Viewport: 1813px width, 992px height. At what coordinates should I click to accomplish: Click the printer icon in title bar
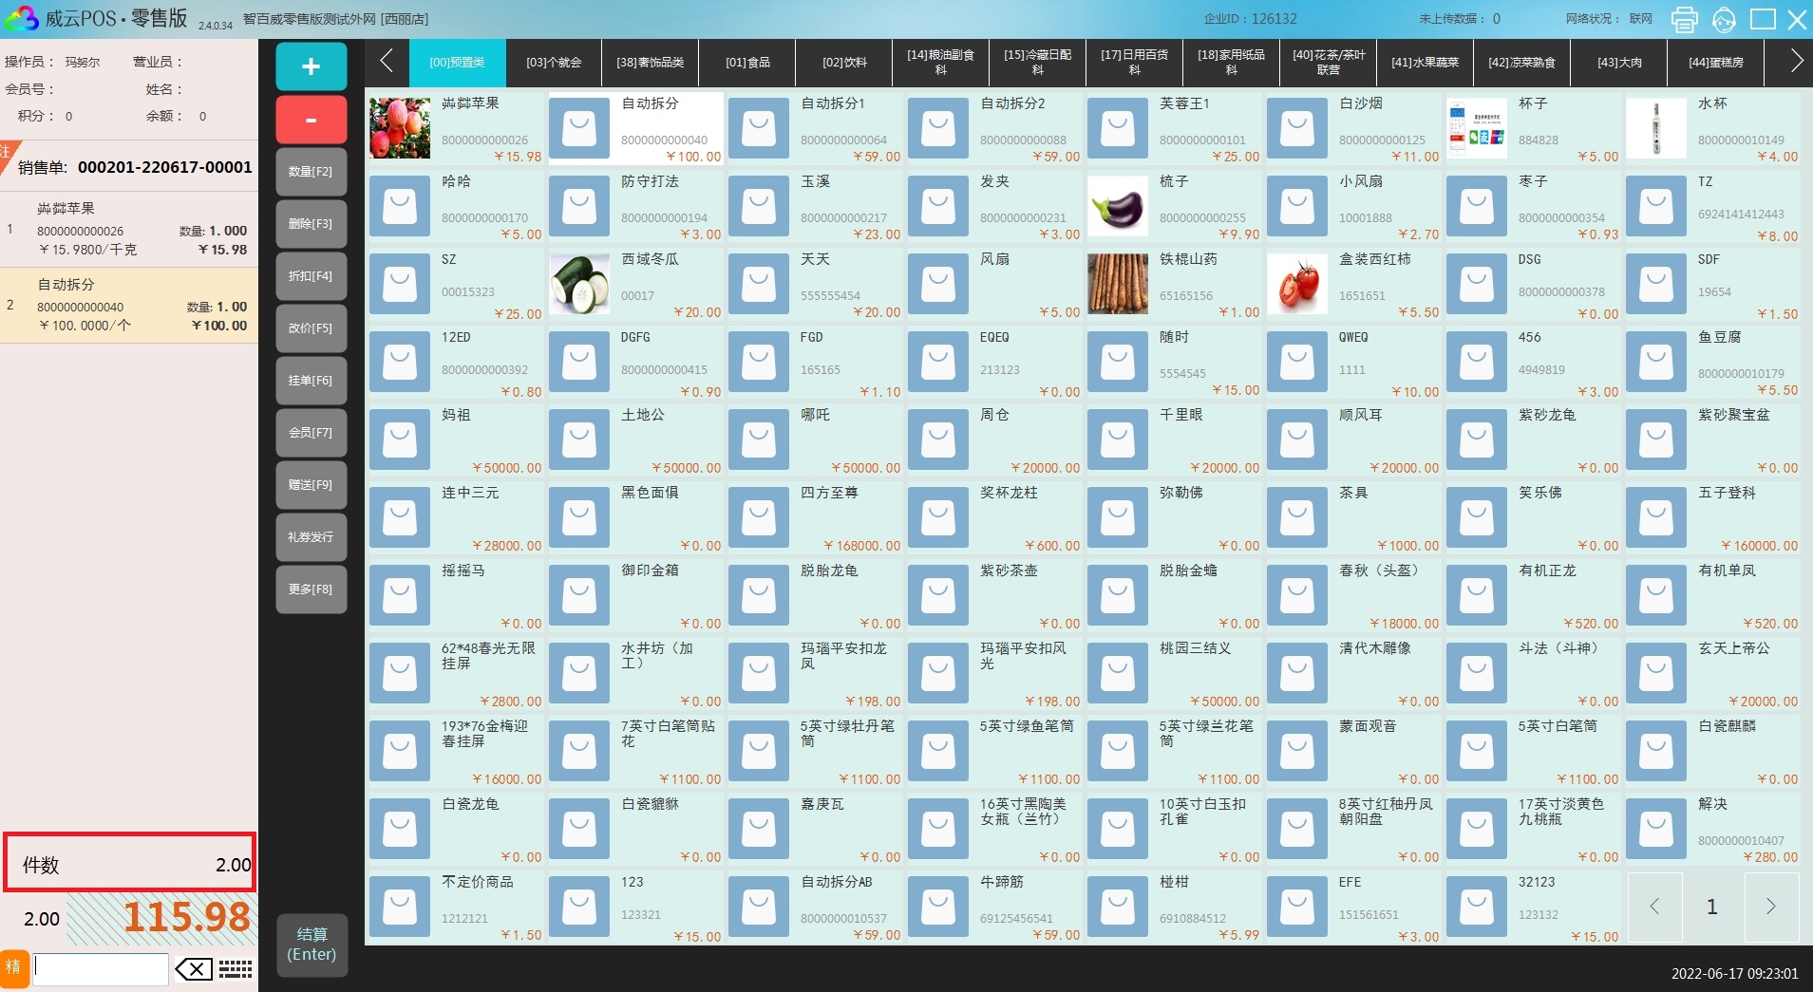pyautogui.click(x=1685, y=19)
